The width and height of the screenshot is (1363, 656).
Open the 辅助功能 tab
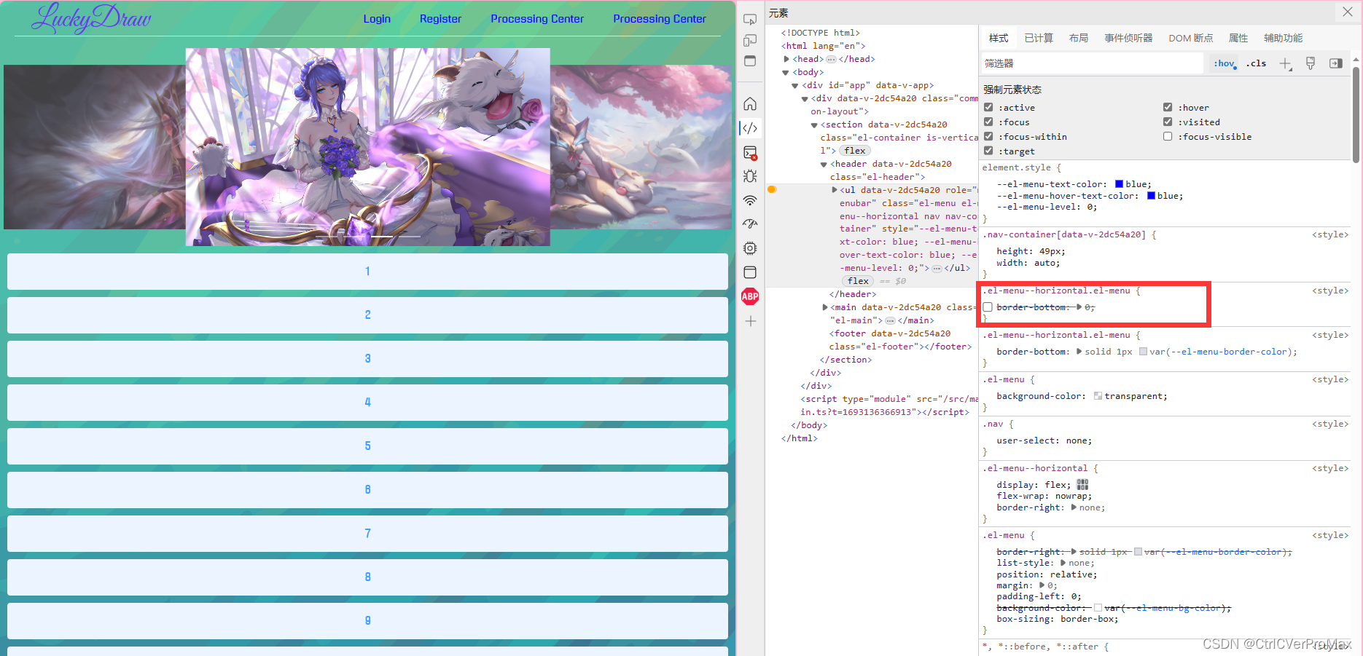1283,38
